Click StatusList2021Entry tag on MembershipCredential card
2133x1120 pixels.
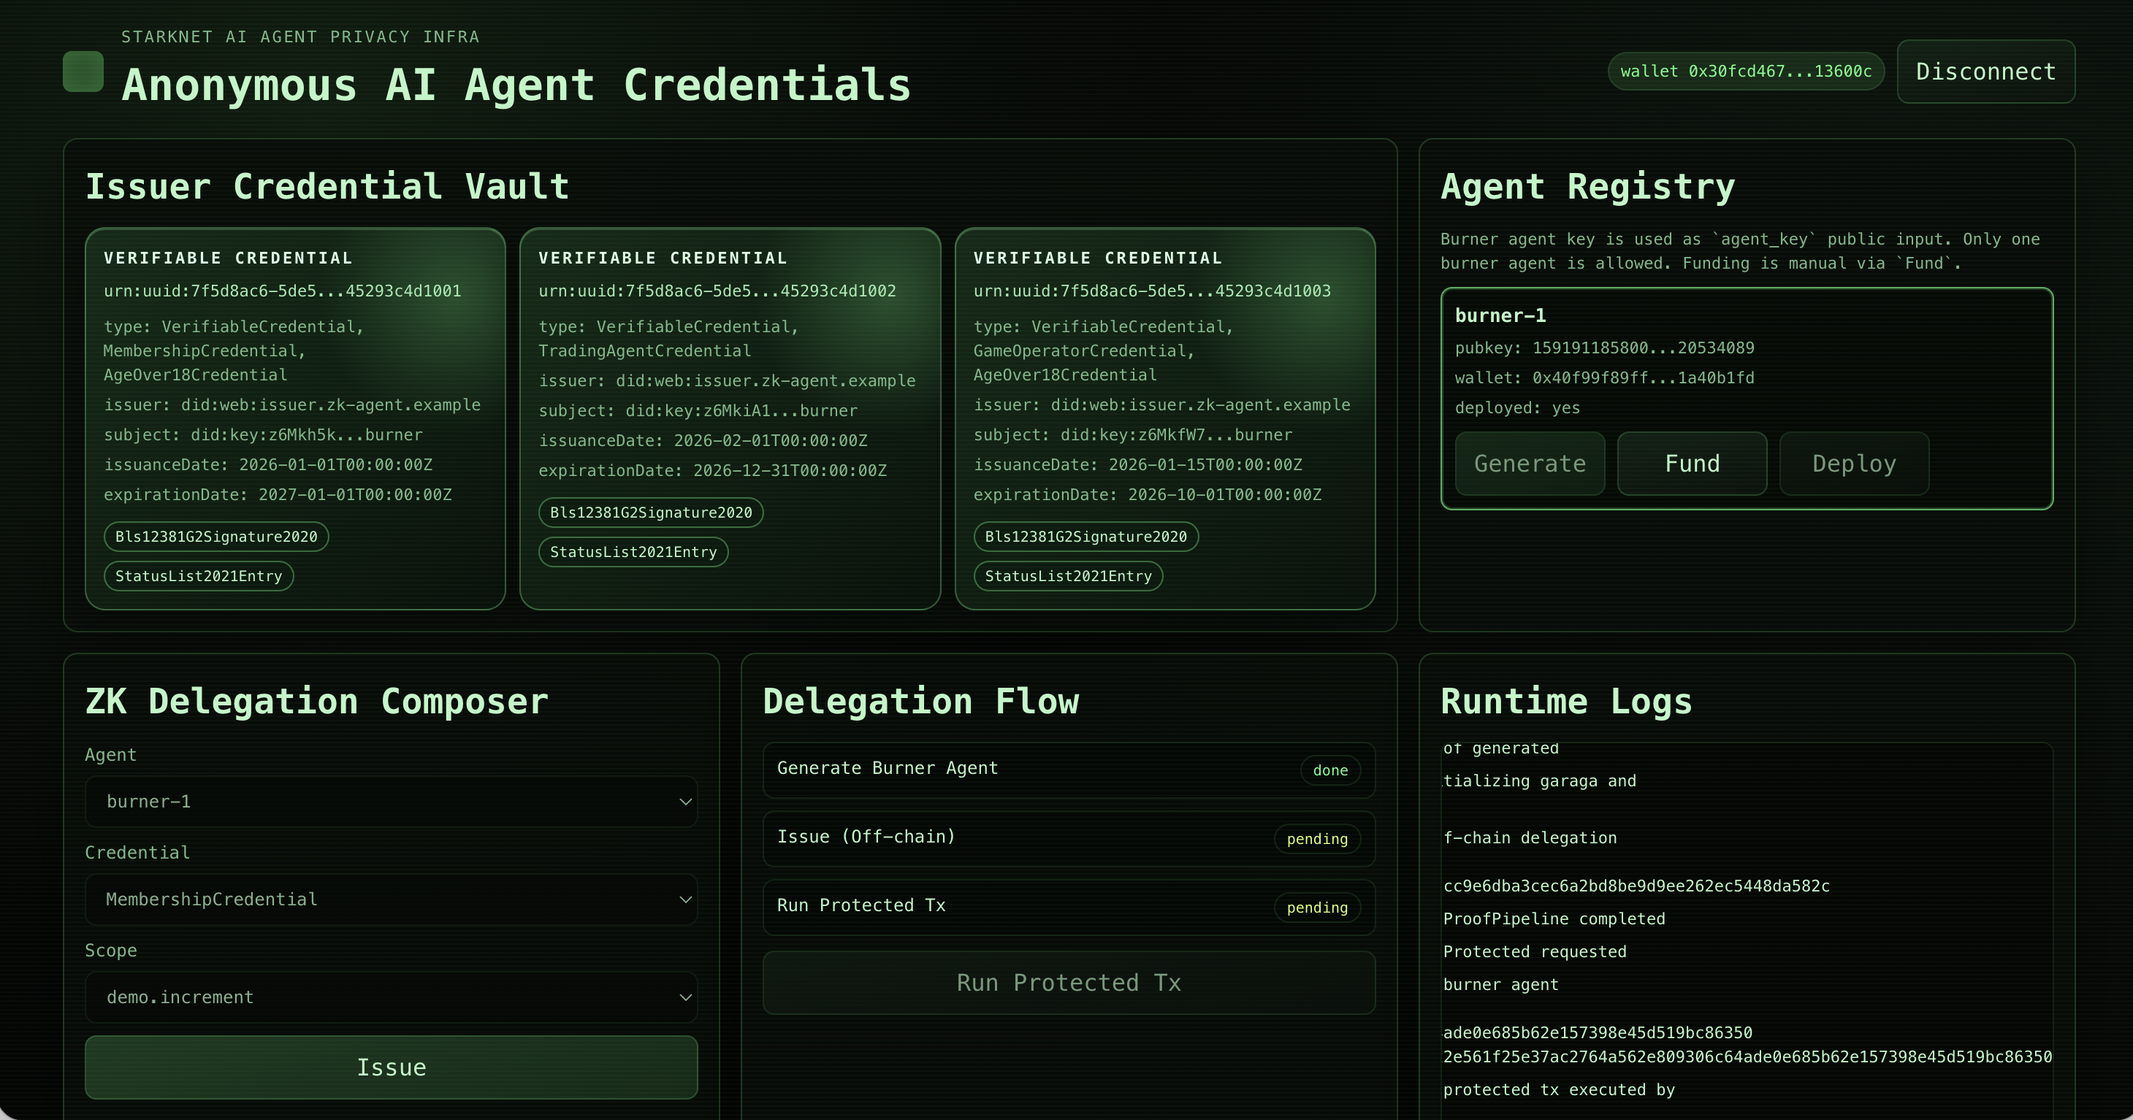199,576
